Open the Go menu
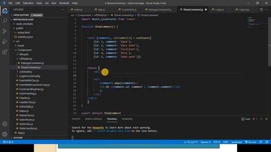This screenshot has width=271, height=152. [x=47, y=3]
